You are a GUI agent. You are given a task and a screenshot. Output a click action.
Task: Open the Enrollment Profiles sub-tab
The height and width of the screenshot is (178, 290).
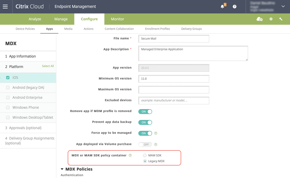[157, 29]
